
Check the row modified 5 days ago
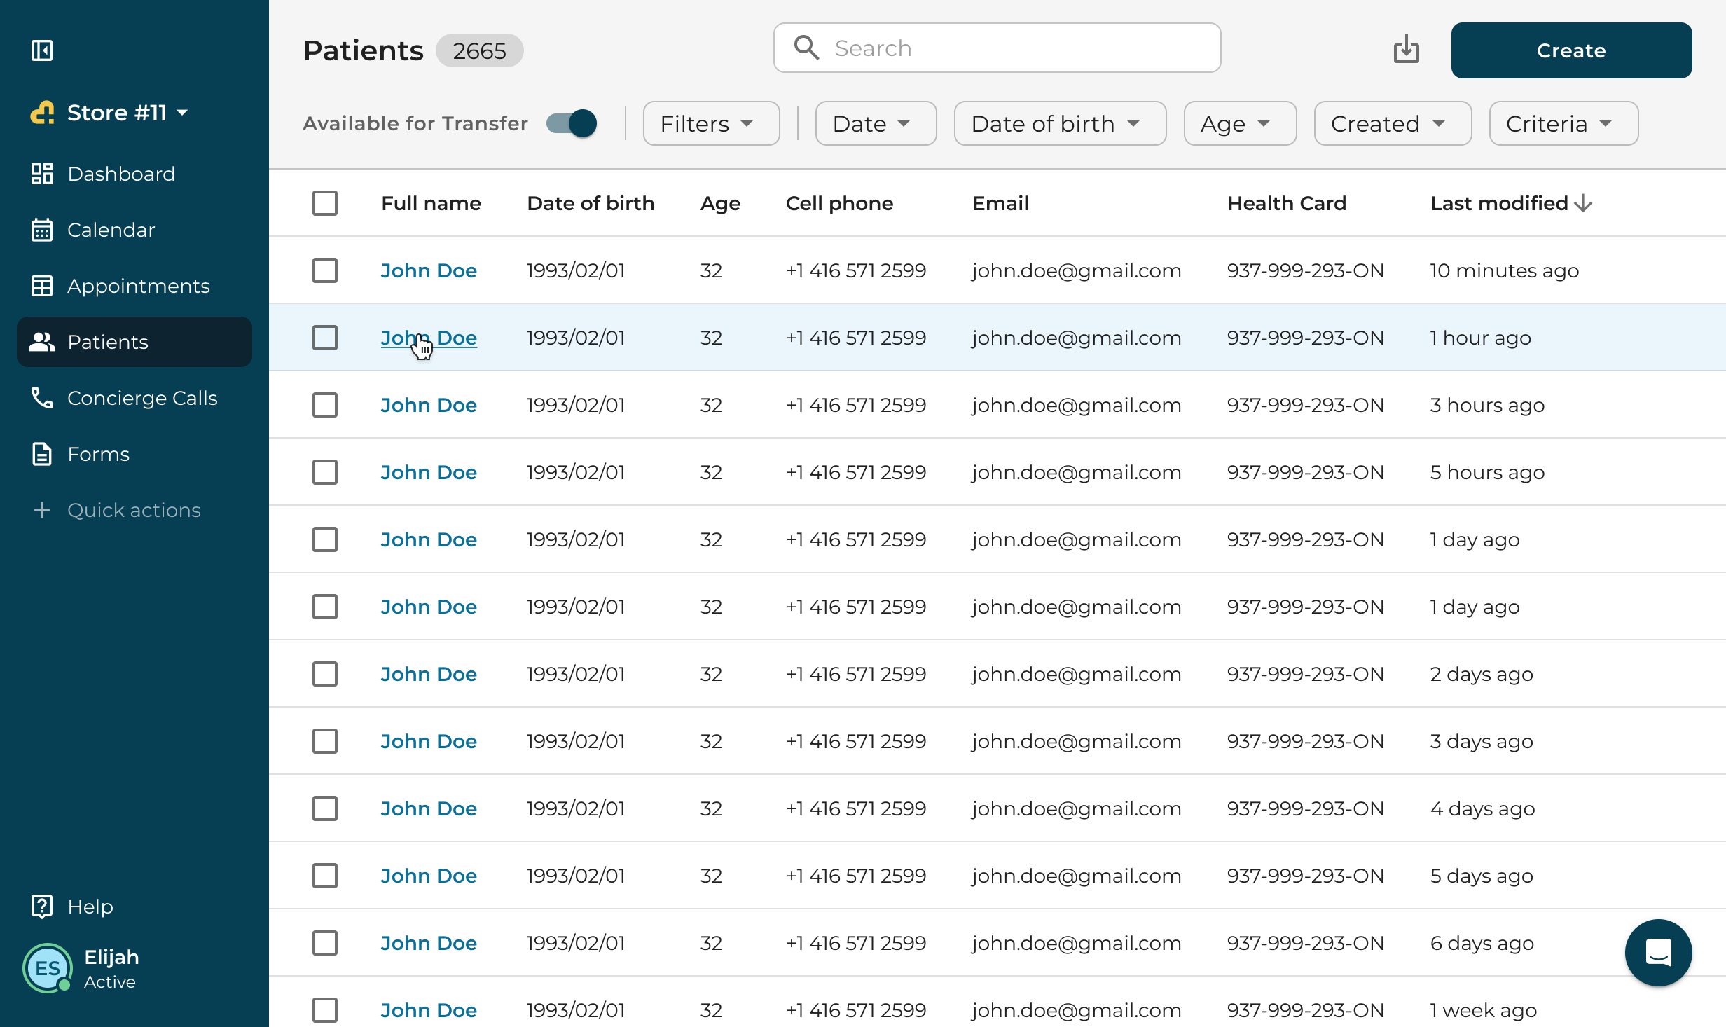pyautogui.click(x=325, y=876)
